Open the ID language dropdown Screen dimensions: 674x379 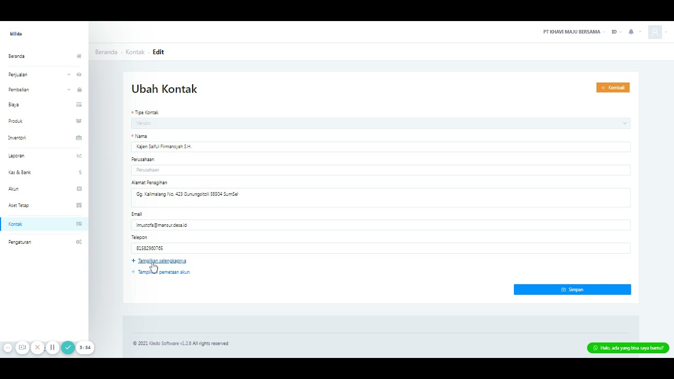pos(616,32)
